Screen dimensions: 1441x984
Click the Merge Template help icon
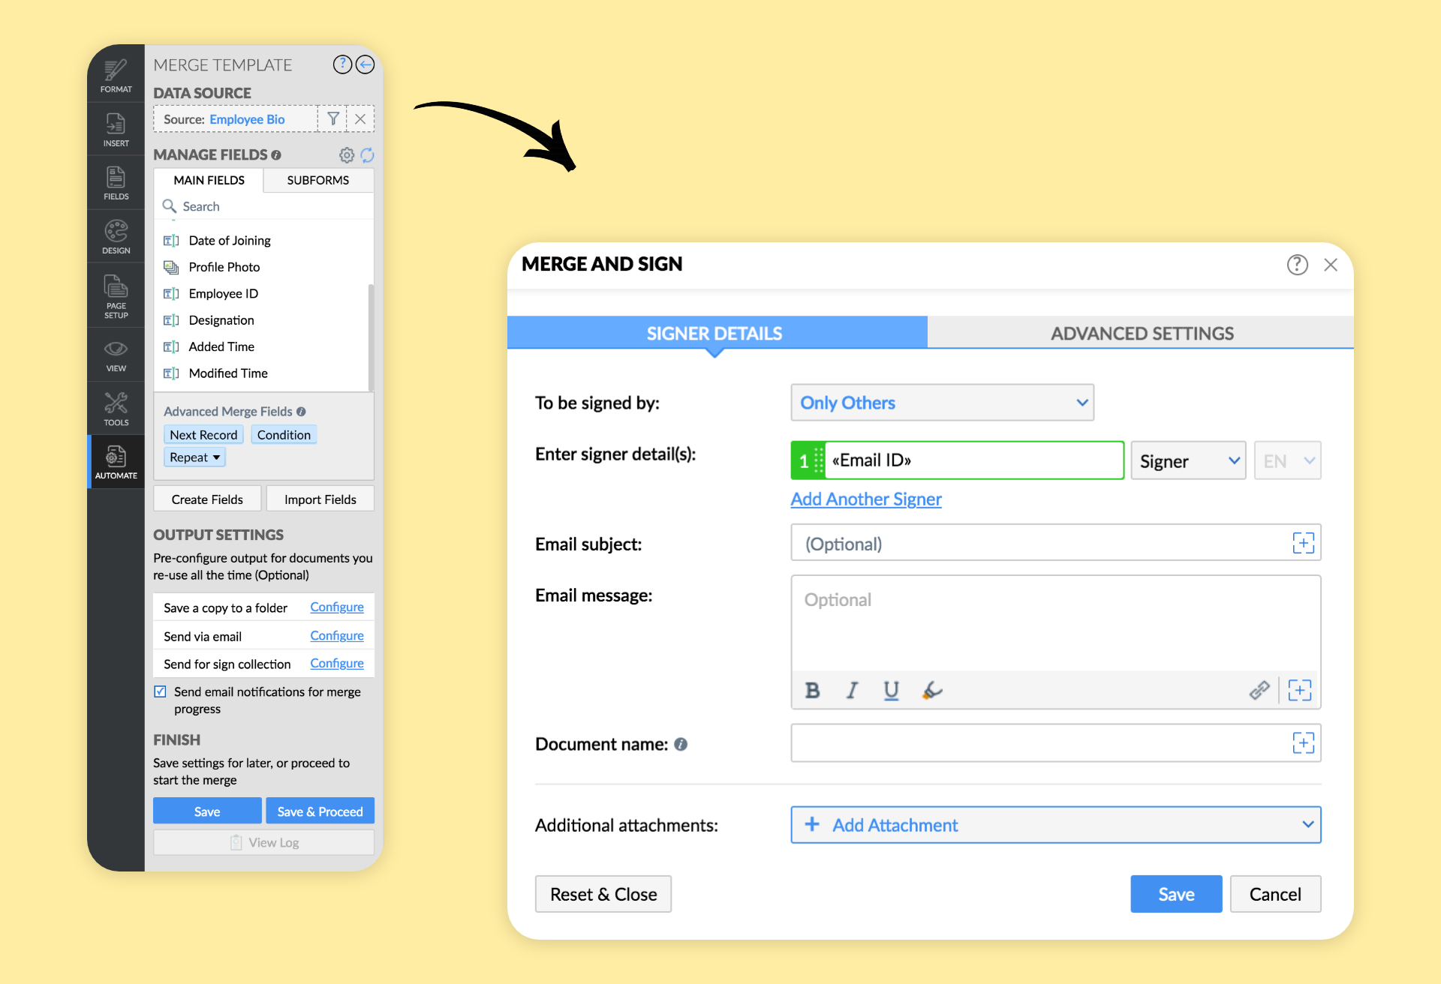(342, 64)
